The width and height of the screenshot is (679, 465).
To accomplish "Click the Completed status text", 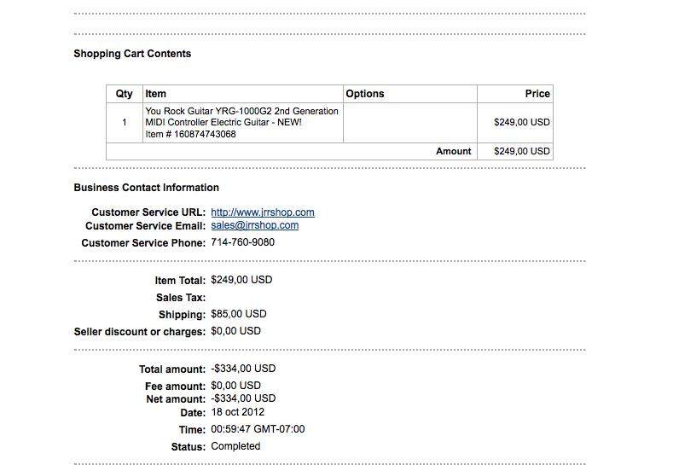I will tap(235, 446).
